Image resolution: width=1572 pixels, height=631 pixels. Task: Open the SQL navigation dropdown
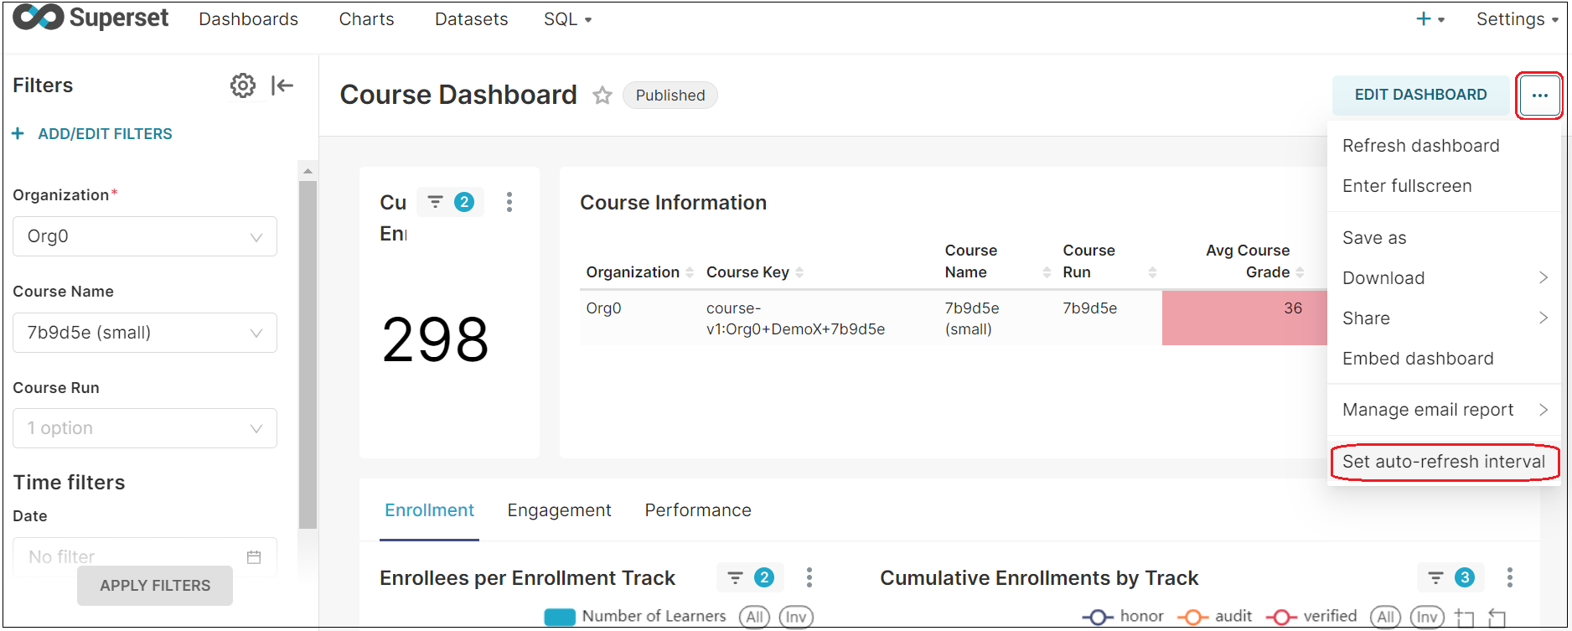pos(567,19)
